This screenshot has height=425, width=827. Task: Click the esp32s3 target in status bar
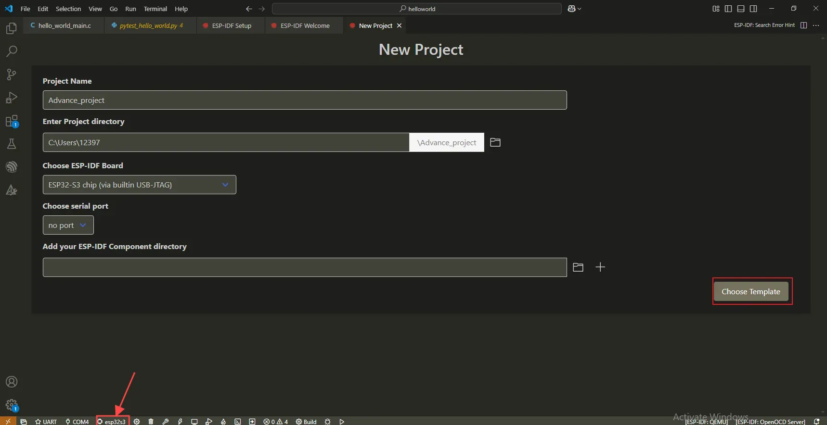tap(113, 422)
